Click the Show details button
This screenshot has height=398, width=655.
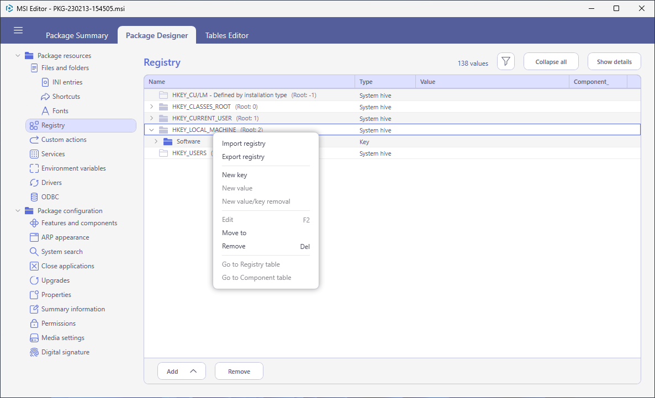pos(614,62)
